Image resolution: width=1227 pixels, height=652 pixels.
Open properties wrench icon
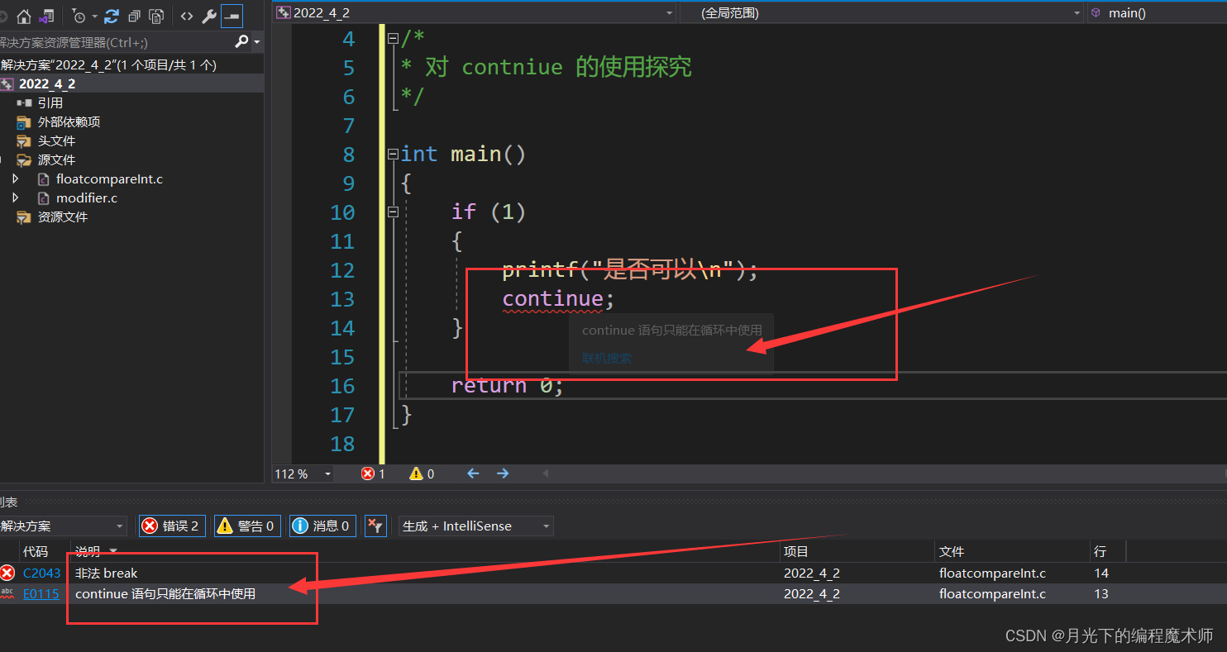tap(209, 16)
